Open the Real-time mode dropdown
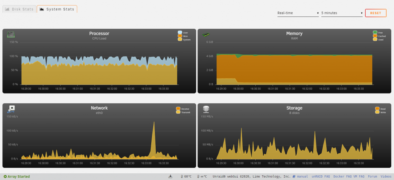Image resolution: width=394 pixels, height=180 pixels. [x=298, y=13]
